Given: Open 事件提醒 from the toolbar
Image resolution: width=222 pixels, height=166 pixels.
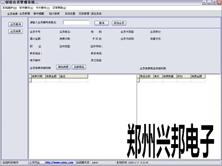Looking at the screenshot, I should [39, 14].
